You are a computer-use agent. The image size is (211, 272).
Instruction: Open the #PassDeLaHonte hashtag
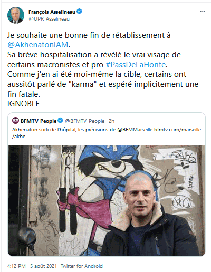136,65
